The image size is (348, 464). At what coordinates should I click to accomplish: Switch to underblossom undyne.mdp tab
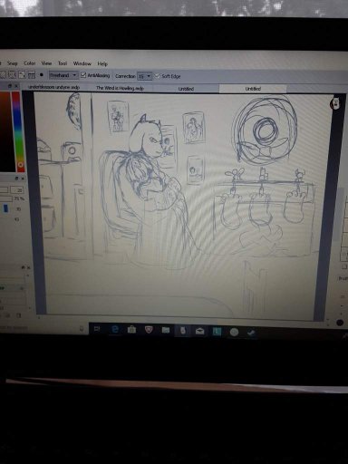click(x=53, y=87)
